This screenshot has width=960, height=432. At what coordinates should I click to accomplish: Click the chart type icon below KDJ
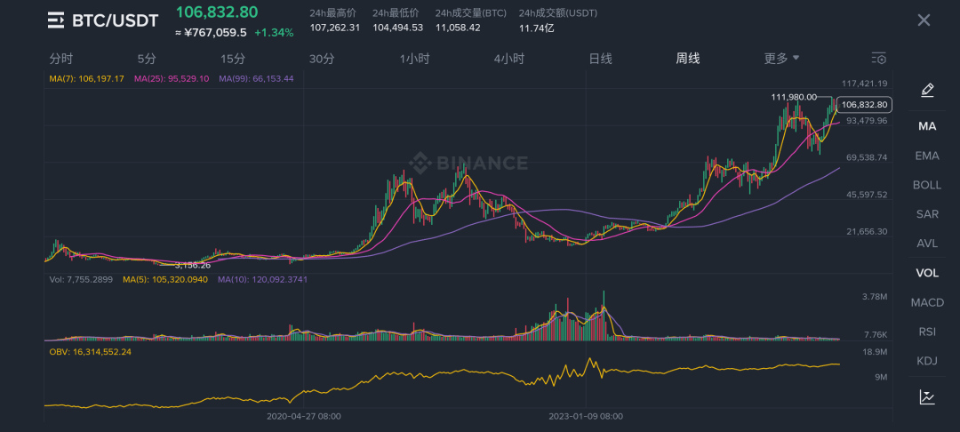927,397
